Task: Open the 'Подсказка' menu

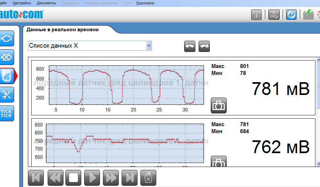Action: click(x=145, y=3)
